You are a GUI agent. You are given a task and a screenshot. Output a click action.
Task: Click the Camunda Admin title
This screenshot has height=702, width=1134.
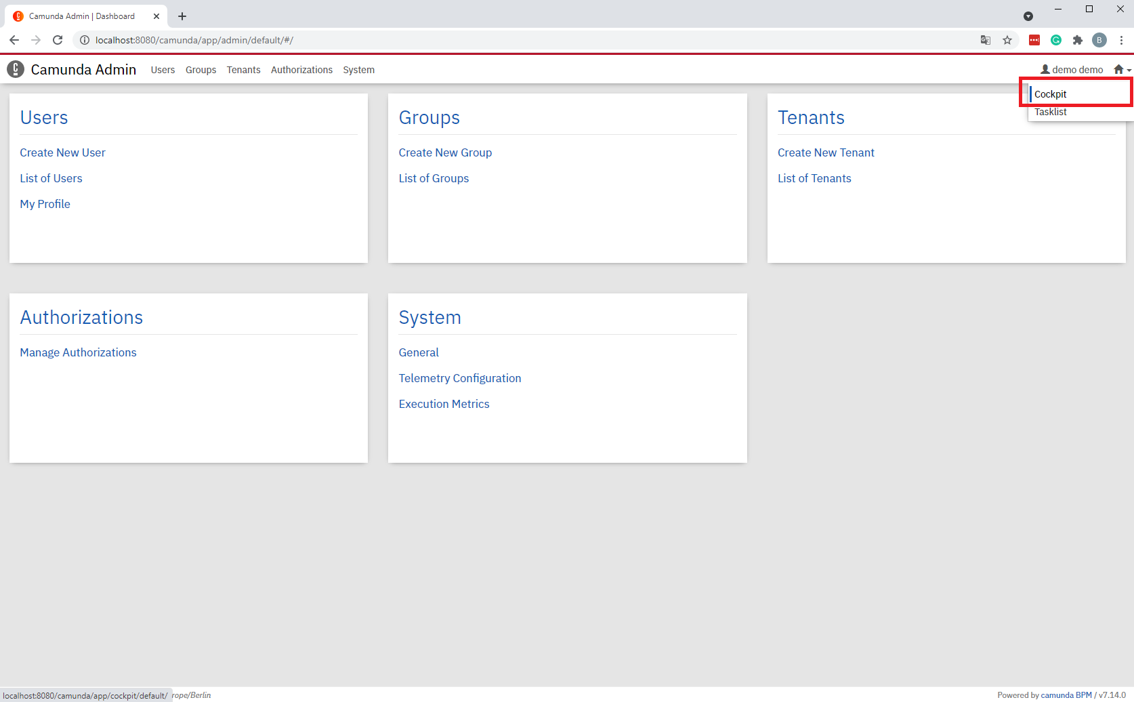[x=83, y=70]
